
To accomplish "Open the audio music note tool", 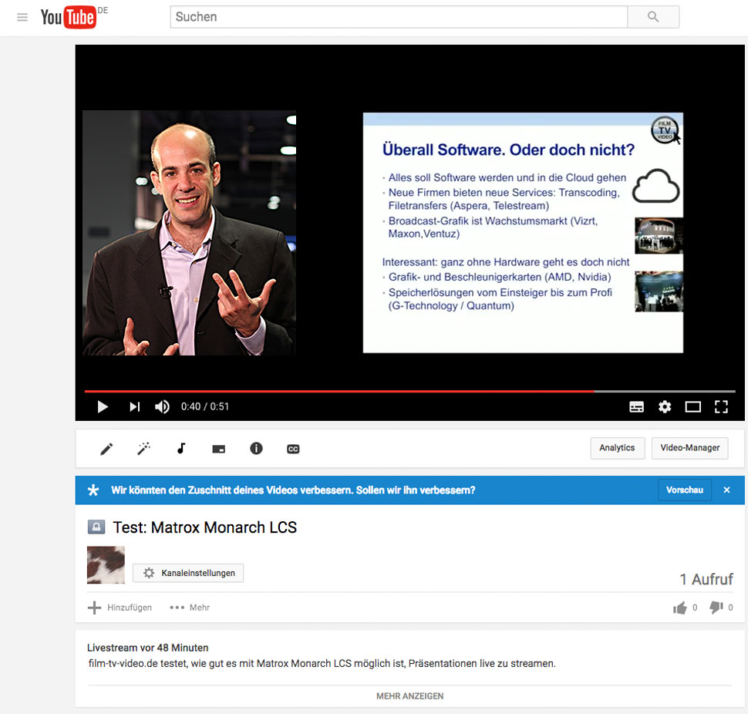I will (x=181, y=448).
